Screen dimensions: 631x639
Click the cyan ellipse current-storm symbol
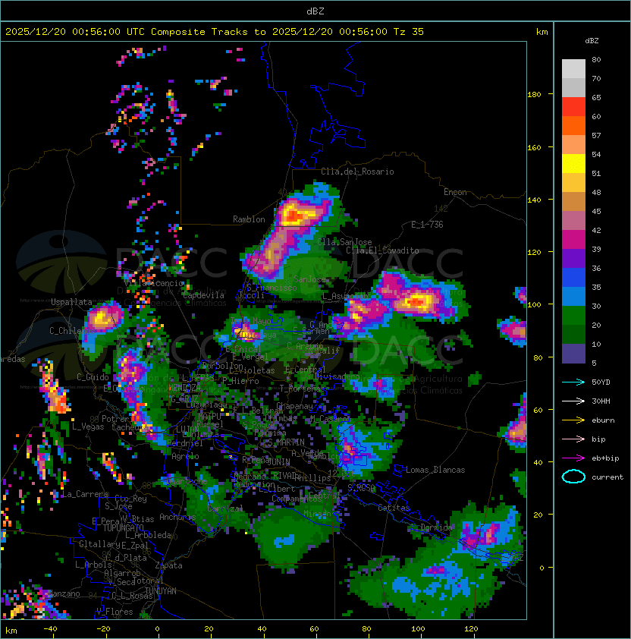(573, 477)
